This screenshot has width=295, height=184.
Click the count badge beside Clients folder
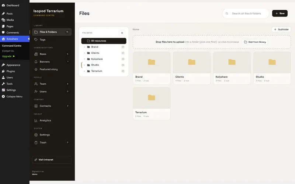(123, 53)
